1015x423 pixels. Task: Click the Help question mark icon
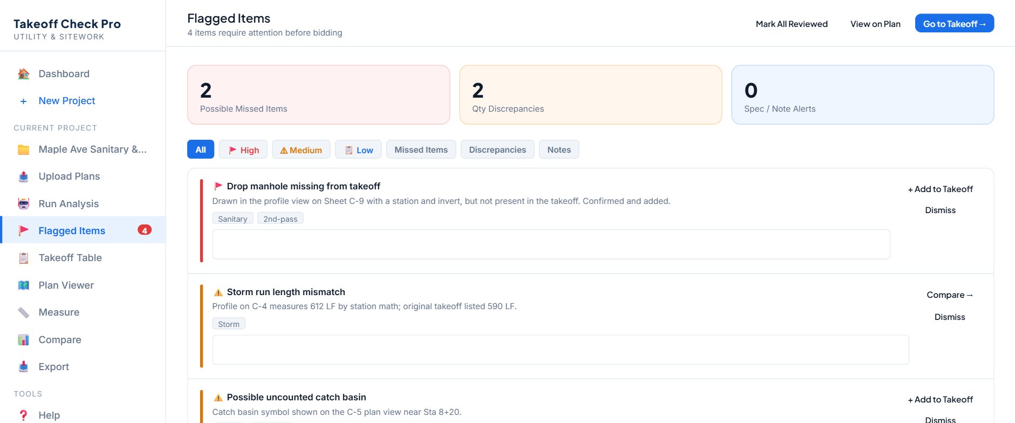pos(23,415)
